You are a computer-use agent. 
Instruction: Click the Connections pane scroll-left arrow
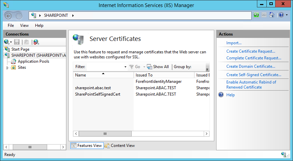6,147
